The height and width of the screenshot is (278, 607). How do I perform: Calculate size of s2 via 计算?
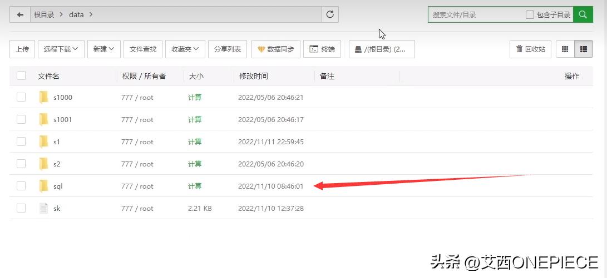(195, 164)
